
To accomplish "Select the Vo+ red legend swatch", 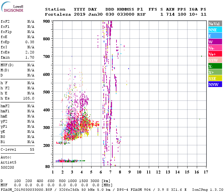I will click(x=215, y=54).
